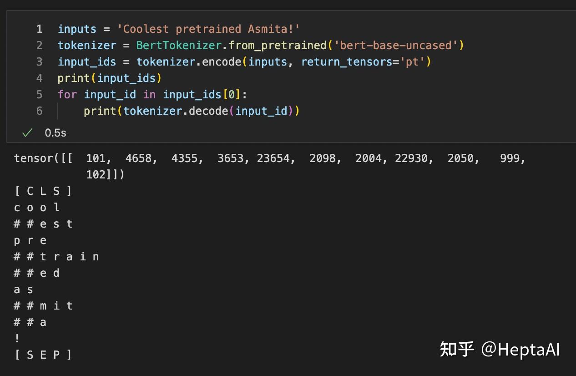576x376 pixels.
Task: Click token ID 22930 in tensor output
Action: [411, 158]
